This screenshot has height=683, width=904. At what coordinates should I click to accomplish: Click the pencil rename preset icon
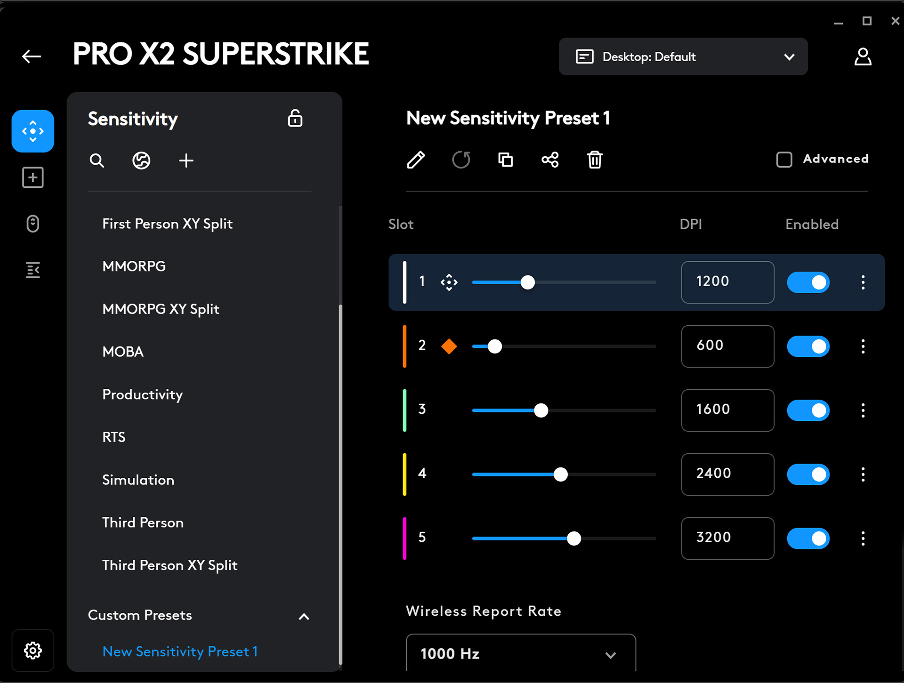(x=416, y=160)
